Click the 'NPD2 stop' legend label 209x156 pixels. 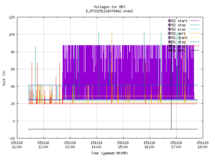tap(177, 25)
